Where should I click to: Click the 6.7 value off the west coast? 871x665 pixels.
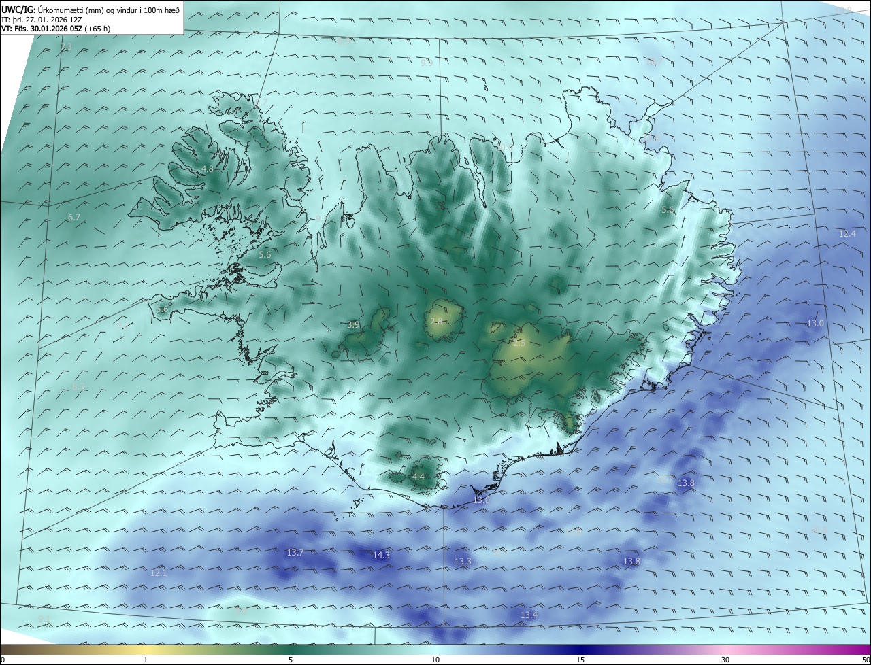click(74, 218)
